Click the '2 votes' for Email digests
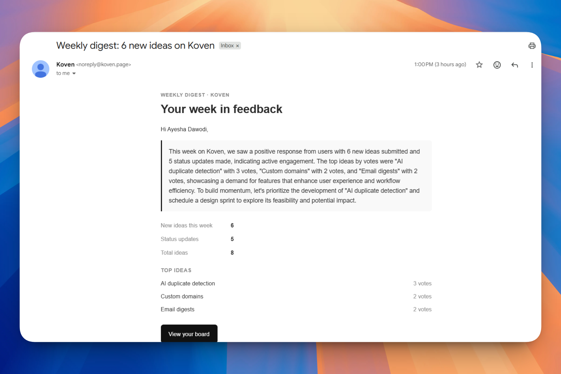 (422, 309)
